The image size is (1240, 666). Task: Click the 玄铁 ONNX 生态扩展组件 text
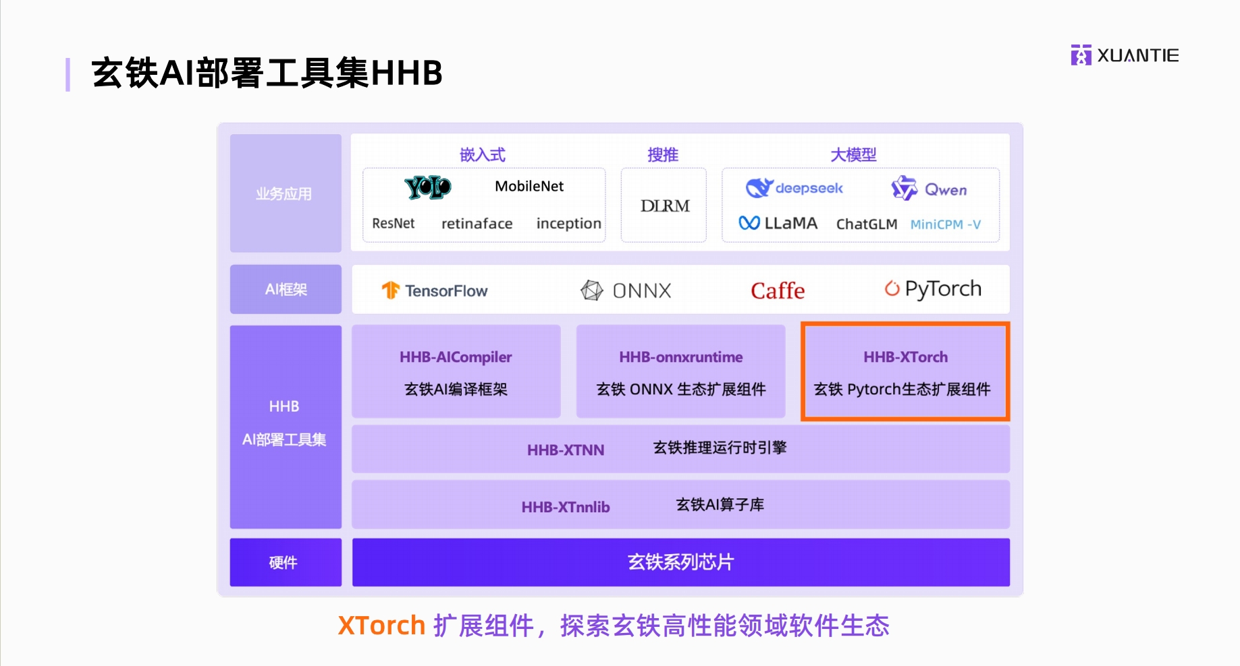pos(680,389)
